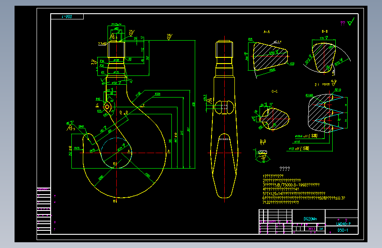
Task: Click the green roughness checkmark at top right corner
Action: pos(351,22)
